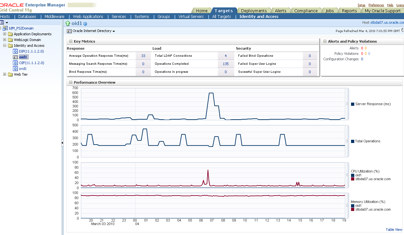Click the ovd1 component icon
Screen dimensions: 404x235
pos(15,69)
